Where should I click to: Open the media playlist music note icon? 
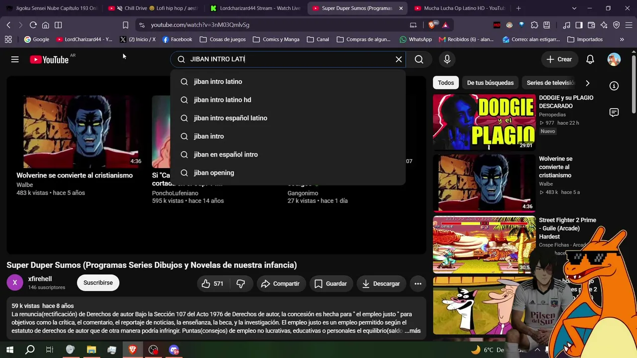click(x=567, y=25)
